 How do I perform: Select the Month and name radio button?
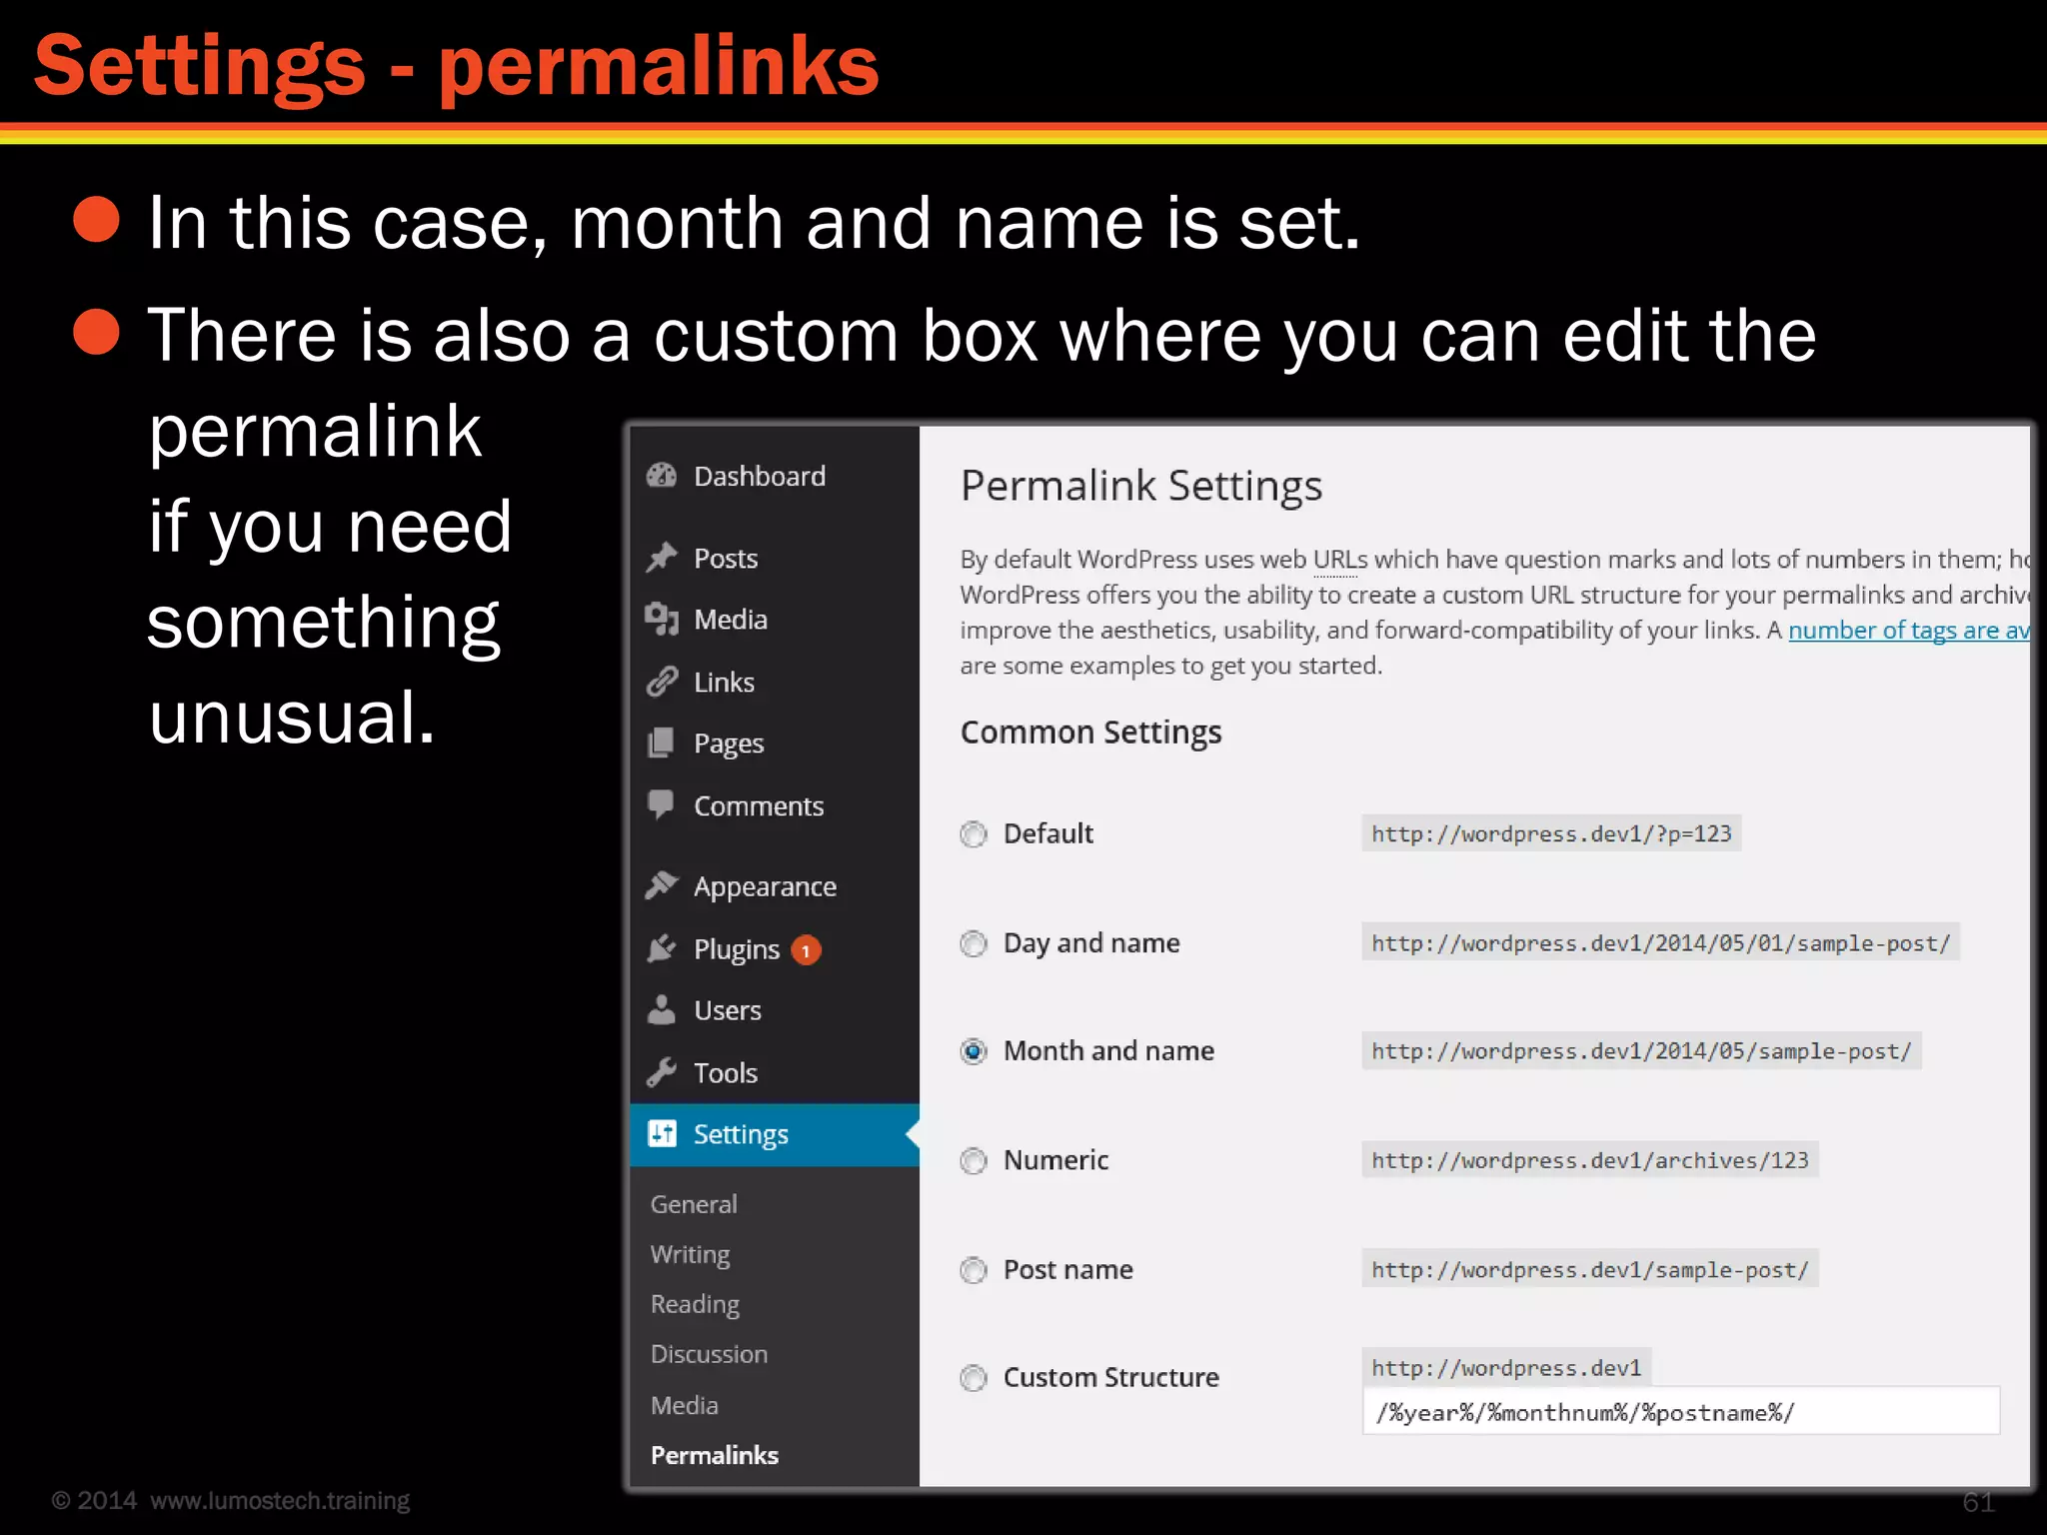point(974,1051)
